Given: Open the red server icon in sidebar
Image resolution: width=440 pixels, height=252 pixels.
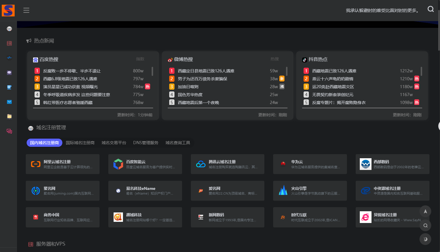Looking at the screenshot, I should click(9, 43).
